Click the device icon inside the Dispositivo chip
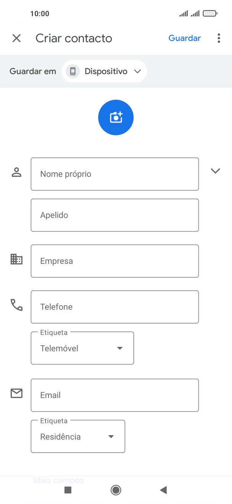This screenshot has height=504, width=232. pyautogui.click(x=72, y=71)
